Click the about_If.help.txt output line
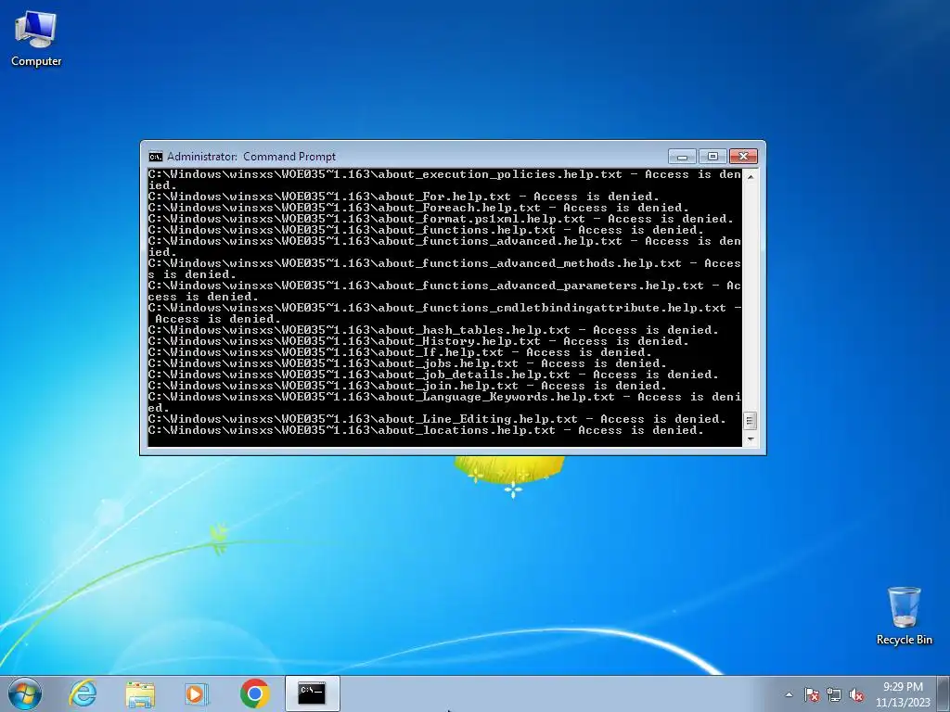Viewport: 950px width, 712px height. click(x=400, y=352)
